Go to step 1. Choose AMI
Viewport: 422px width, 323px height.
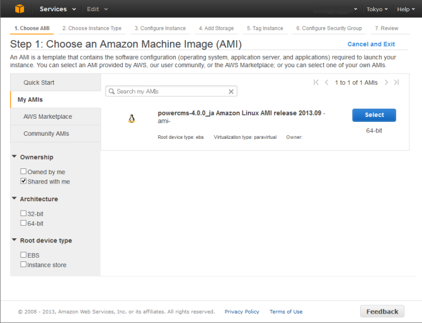pos(31,28)
